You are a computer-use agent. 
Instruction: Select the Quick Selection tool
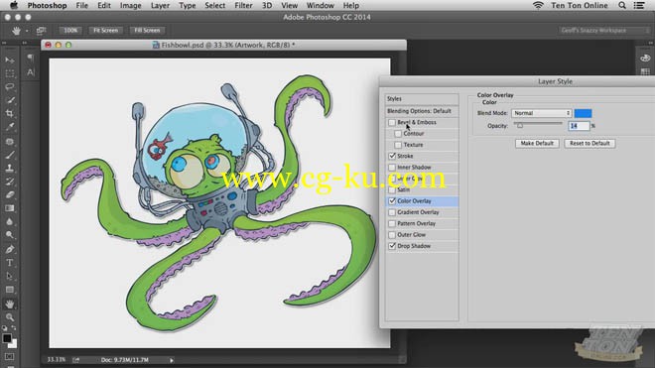coord(10,100)
